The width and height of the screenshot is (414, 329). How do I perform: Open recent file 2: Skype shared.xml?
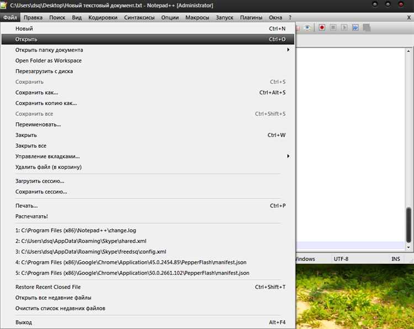[148, 241]
